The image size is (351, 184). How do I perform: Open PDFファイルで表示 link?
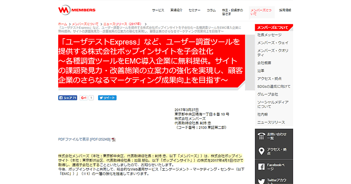(85, 140)
